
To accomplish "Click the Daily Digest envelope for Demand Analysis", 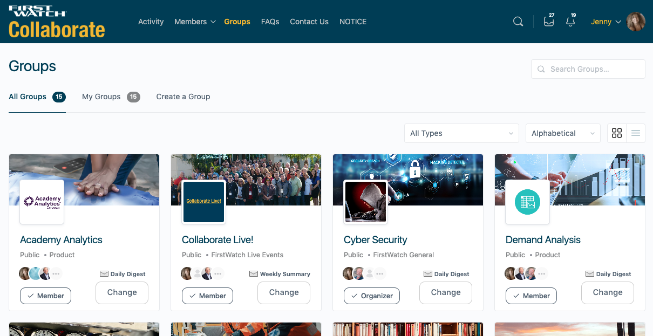I will click(590, 274).
